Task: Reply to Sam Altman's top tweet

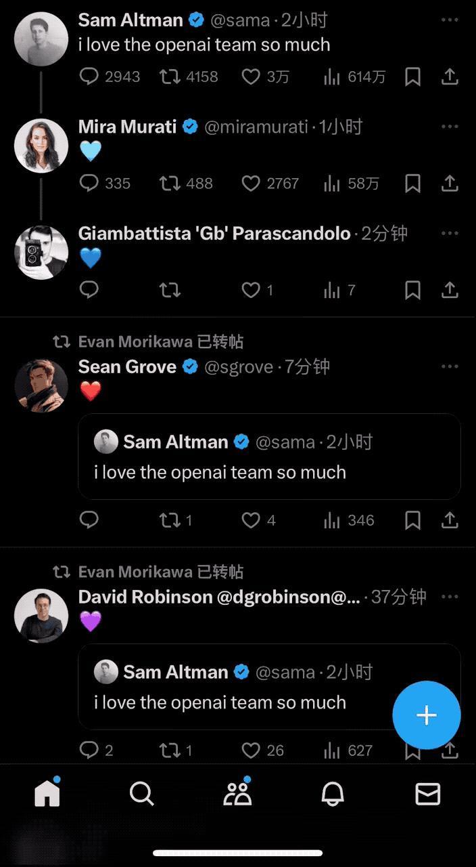Action: [x=89, y=77]
